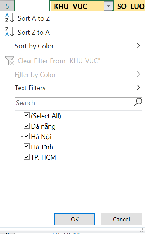Click the Clear Filter funnel icon

[x=10, y=60]
